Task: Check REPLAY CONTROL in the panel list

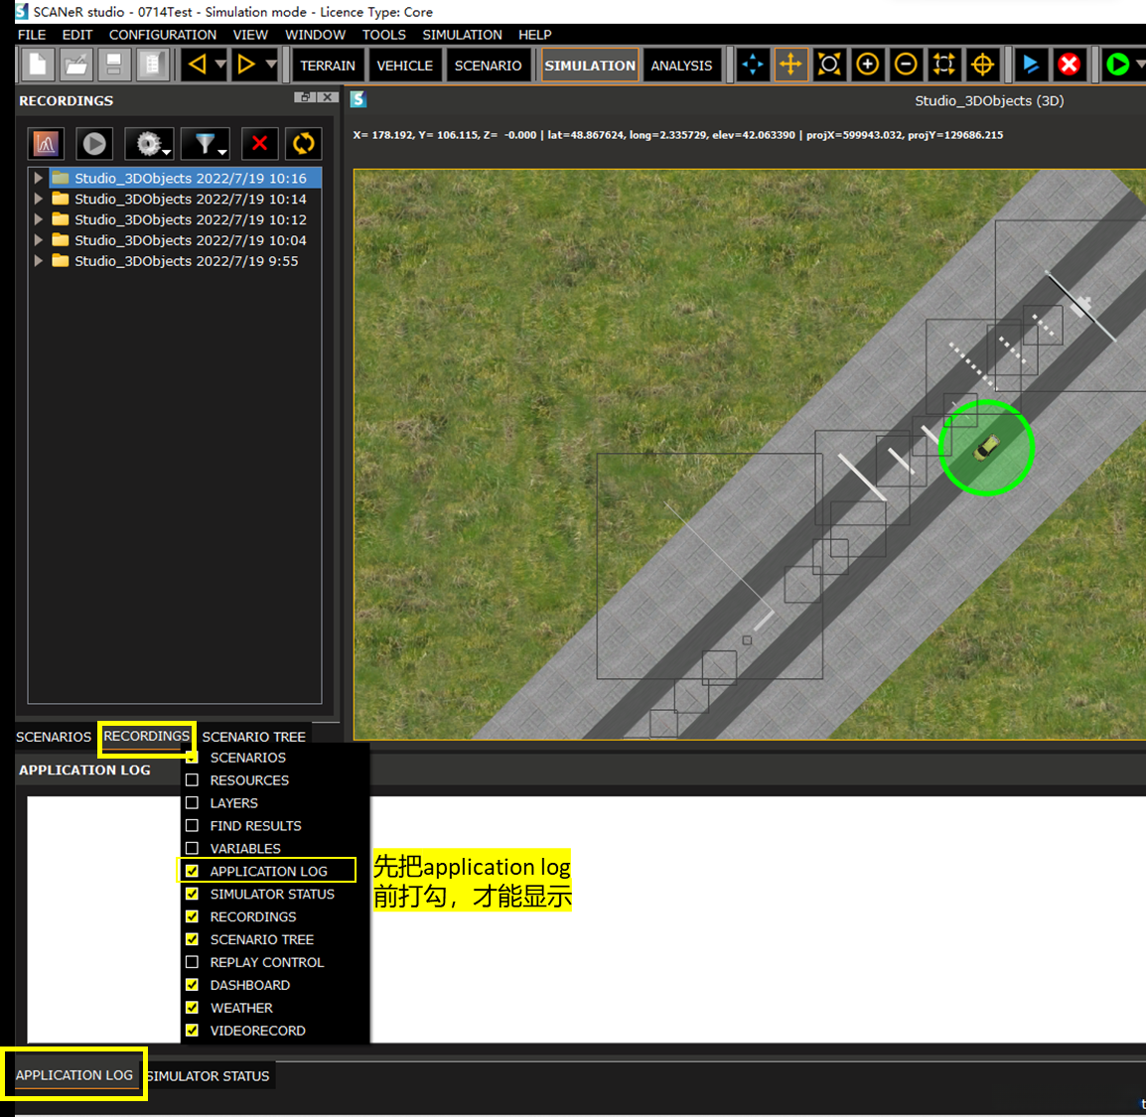Action: coord(193,962)
